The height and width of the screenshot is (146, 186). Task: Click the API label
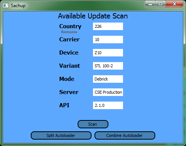64,105
